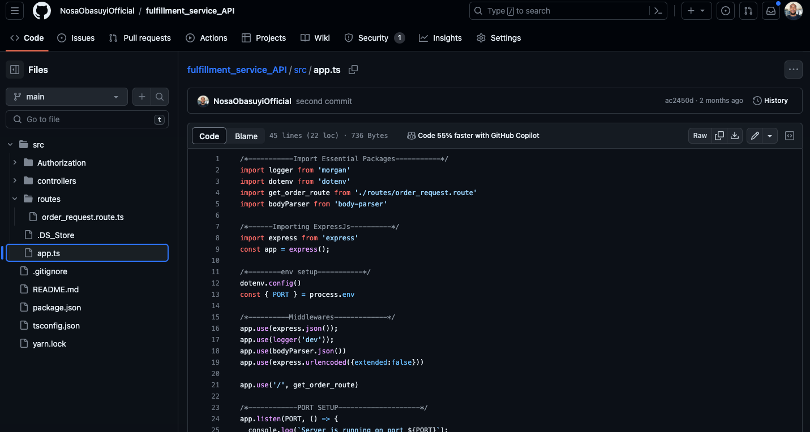Open the notifications inbox

click(x=770, y=11)
